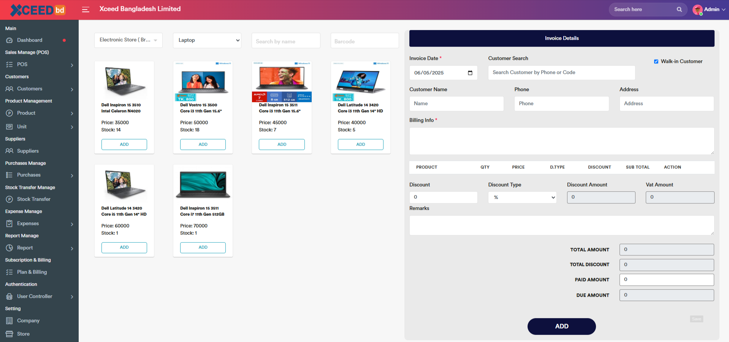Click the hamburger menu icon in header
This screenshot has height=342, width=729.
point(86,9)
